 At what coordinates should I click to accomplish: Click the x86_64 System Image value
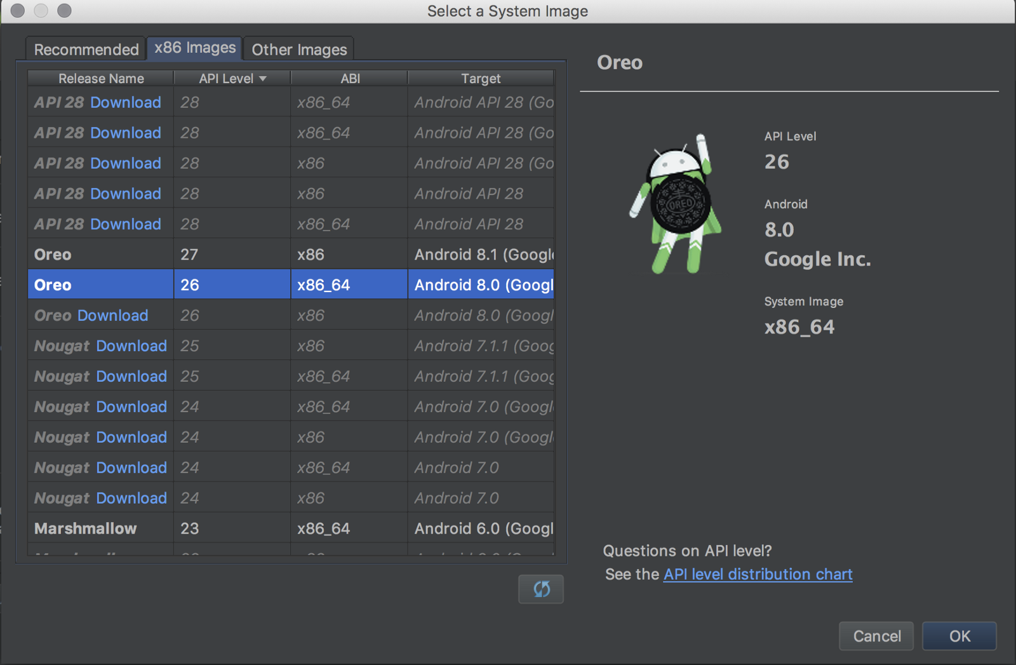pos(799,327)
